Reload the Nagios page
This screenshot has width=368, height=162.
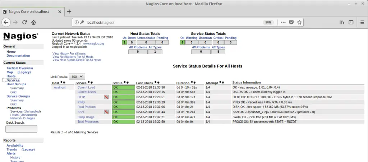[24, 23]
